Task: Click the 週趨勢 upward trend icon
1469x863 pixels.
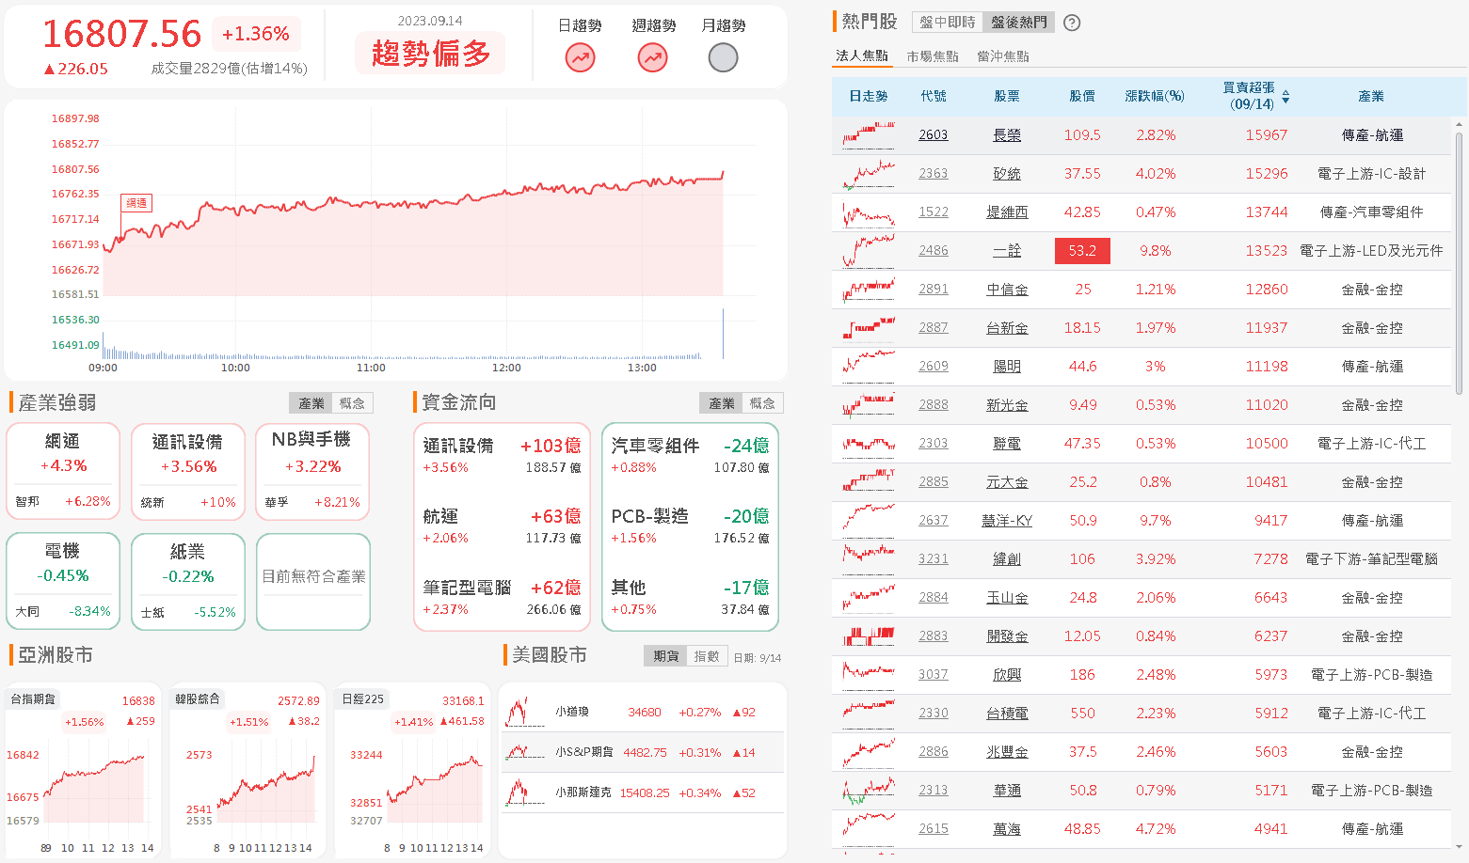Action: pyautogui.click(x=652, y=58)
